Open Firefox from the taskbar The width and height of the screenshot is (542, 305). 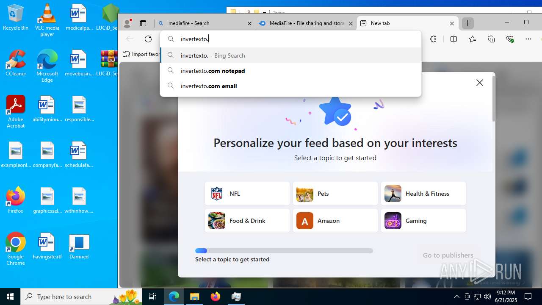click(x=216, y=297)
